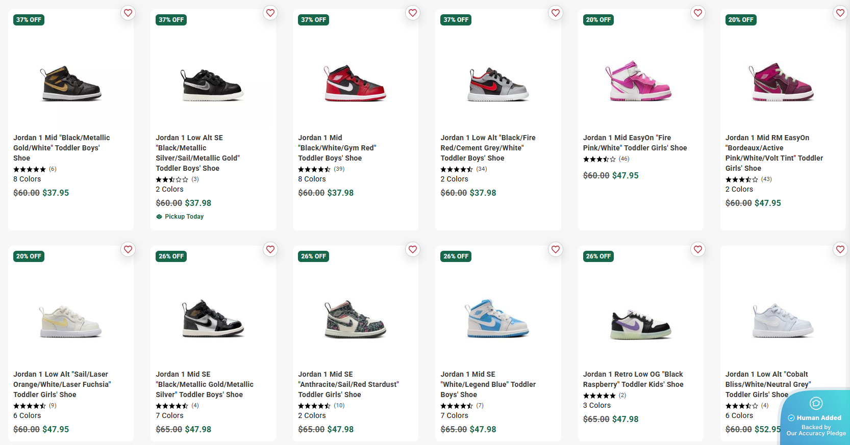Image resolution: width=850 pixels, height=445 pixels.
Task: Click heart icon on Black Raspberry Retro Low OG
Action: point(697,249)
